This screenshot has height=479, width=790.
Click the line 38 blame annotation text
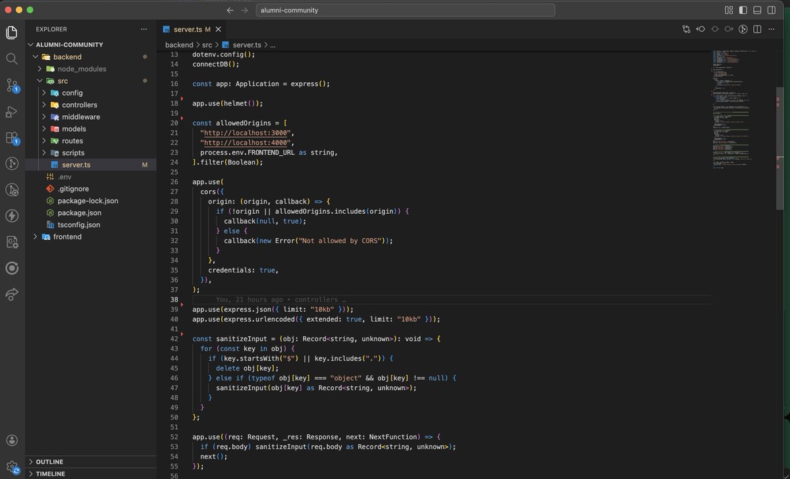click(281, 299)
